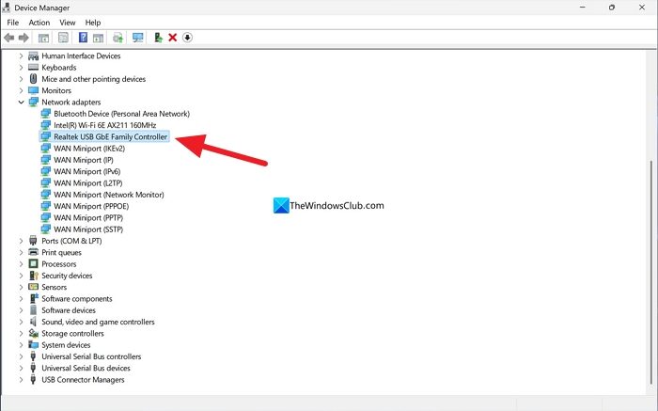
Task: Click the Device Manager title bar icon
Action: point(7,8)
